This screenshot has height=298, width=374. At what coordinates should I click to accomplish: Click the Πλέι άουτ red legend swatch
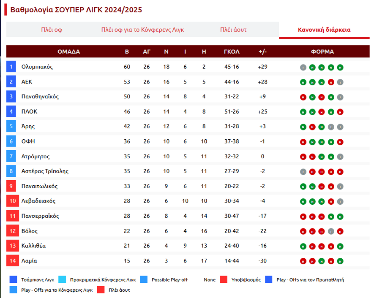point(101,290)
